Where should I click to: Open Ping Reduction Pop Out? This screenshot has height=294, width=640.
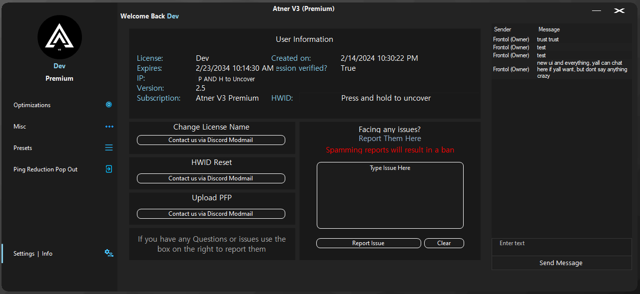point(45,169)
